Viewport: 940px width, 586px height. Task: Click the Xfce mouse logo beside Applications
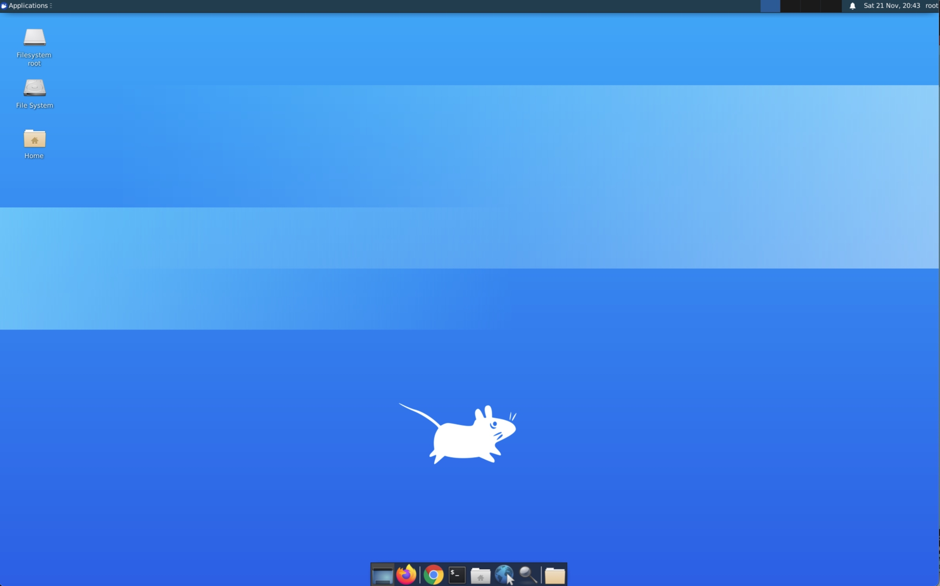pos(4,6)
